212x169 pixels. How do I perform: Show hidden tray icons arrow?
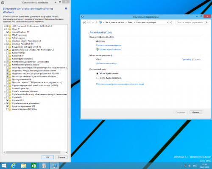click(x=181, y=166)
